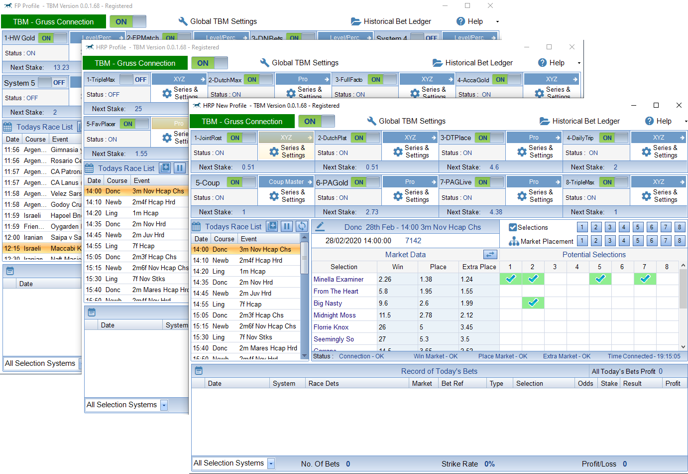The image size is (688, 474).
Task: Click TBM - Gruss Connection button in FP Profile window
Action: point(53,22)
